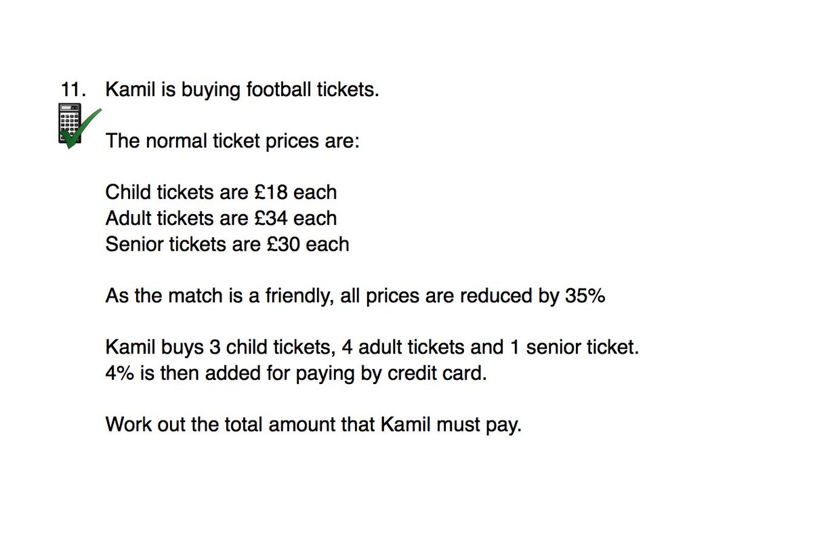Click the 4% credit card surcharge figure
This screenshot has width=813, height=554.
click(x=120, y=374)
